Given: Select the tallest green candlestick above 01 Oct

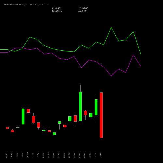Looking at the screenshot, I should (x=81, y=106).
